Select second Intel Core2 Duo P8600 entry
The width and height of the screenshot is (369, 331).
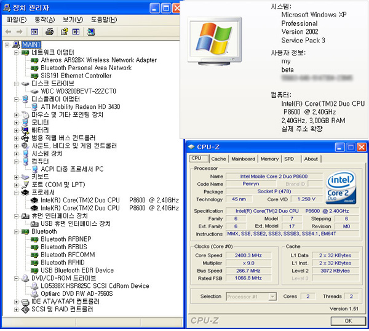109,208
